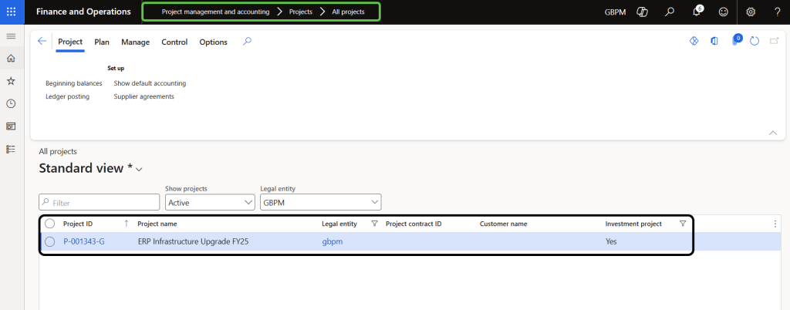Click Supplier agreements button

[x=143, y=96]
